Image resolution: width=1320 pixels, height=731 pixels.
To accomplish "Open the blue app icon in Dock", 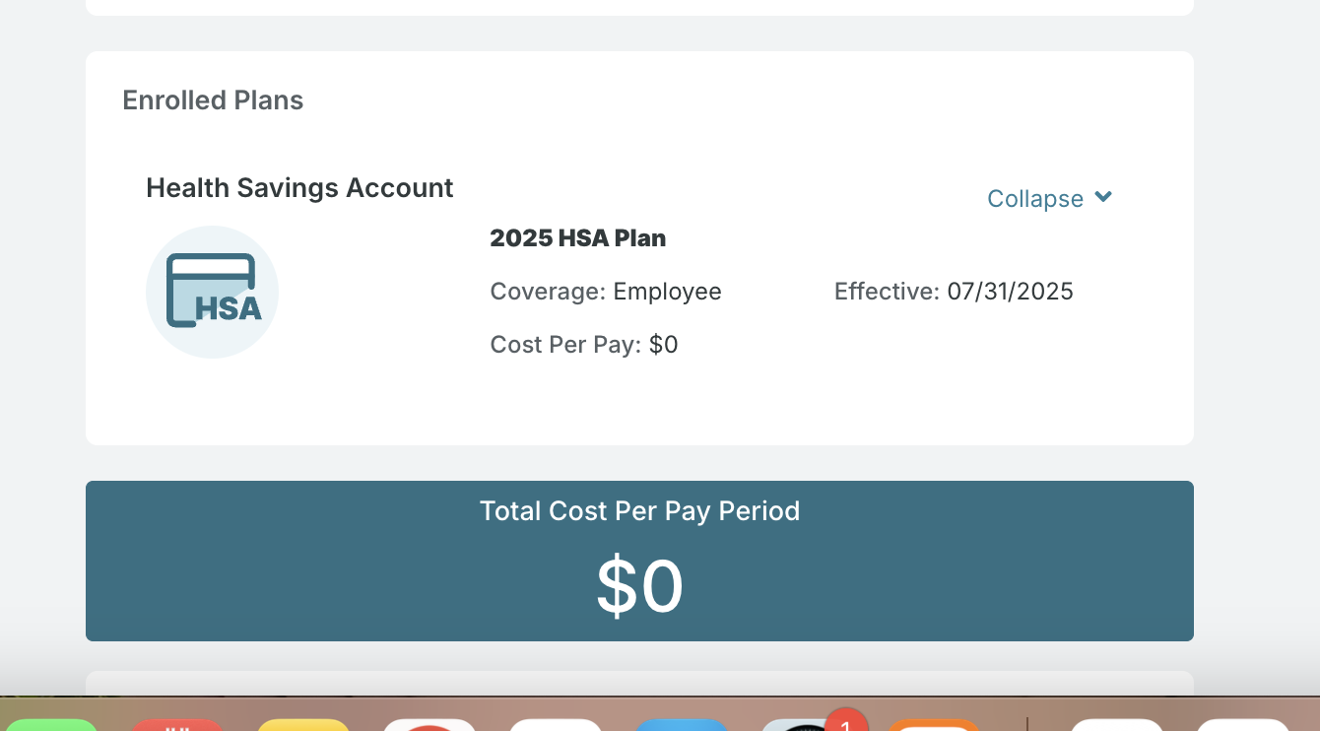I will (682, 725).
